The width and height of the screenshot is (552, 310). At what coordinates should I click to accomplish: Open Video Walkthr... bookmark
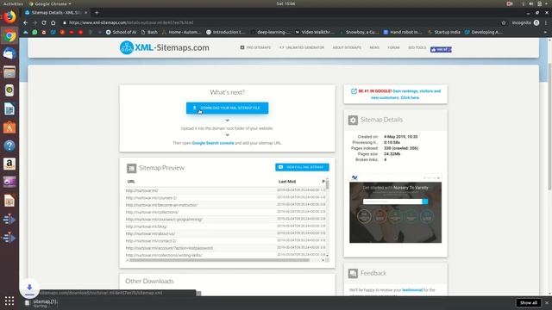click(314, 32)
